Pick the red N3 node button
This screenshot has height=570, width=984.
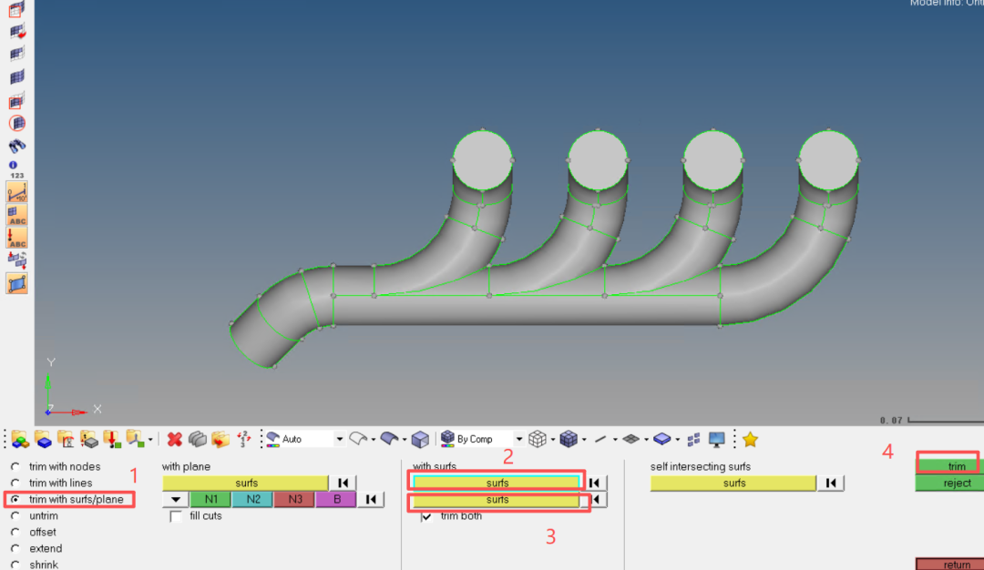point(294,500)
